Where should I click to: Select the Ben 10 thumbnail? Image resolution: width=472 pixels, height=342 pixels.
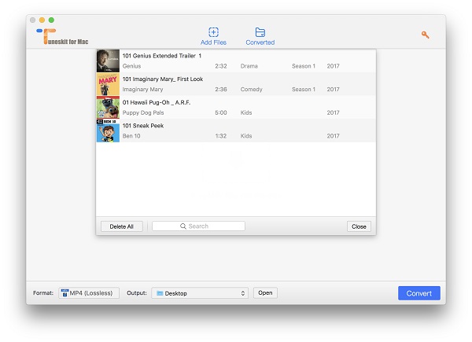(108, 131)
